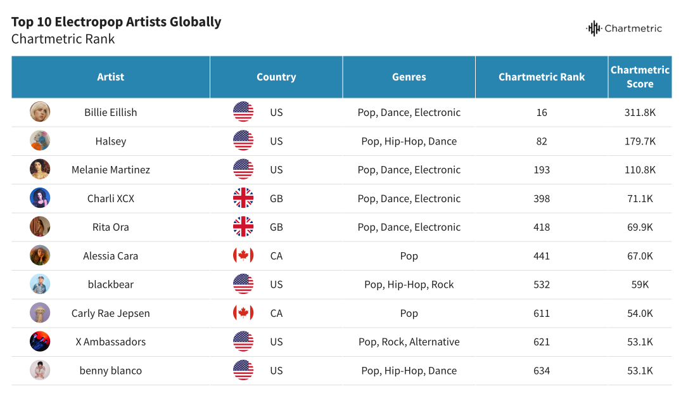Screen dimensions: 681x410
Task: Select the Charli XCX artist name
Action: coord(111,198)
